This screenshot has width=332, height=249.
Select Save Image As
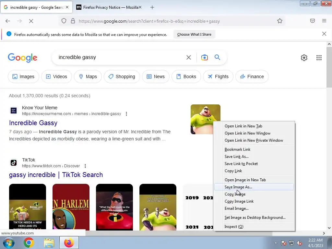tap(254, 187)
